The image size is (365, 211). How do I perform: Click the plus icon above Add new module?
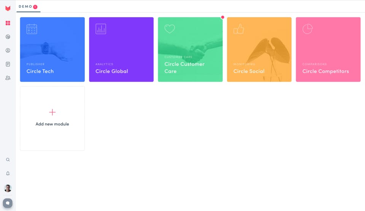click(52, 112)
